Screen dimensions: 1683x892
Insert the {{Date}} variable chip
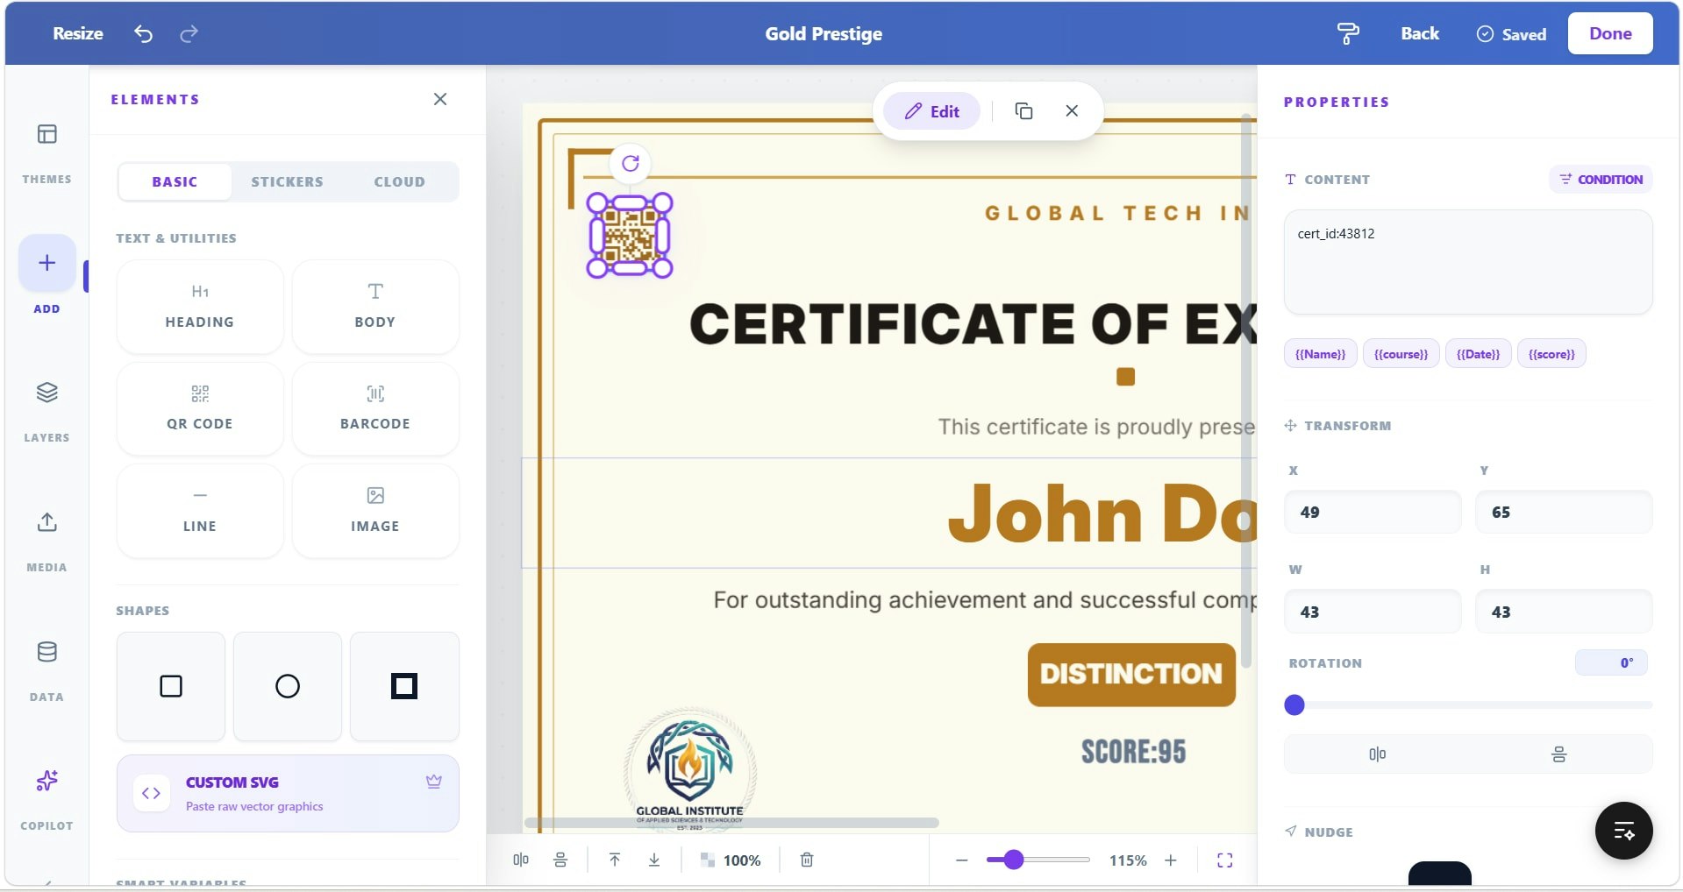(x=1478, y=354)
